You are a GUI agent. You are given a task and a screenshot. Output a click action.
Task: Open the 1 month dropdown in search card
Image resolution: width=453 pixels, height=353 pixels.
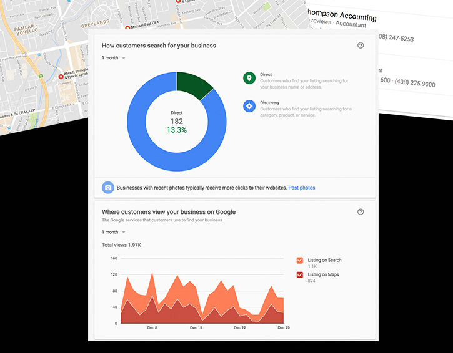pos(114,58)
